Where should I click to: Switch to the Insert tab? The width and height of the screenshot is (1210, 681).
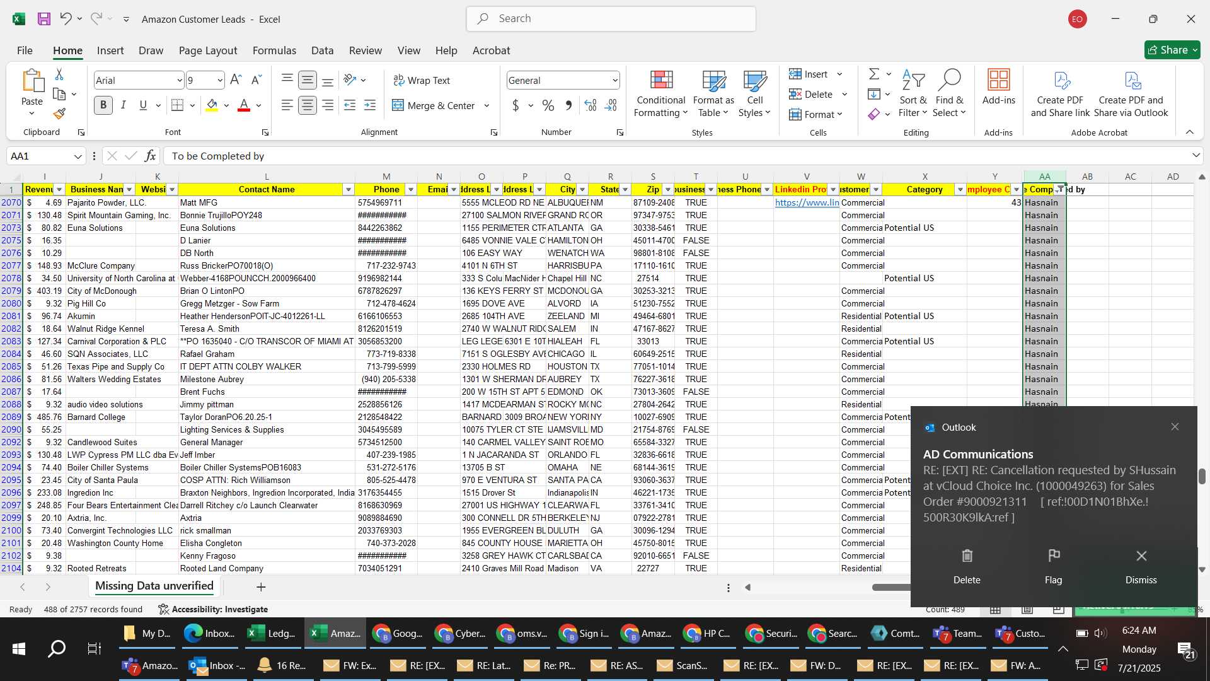110,50
